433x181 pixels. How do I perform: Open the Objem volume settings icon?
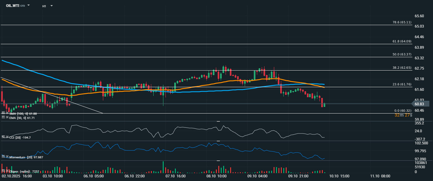3,171
